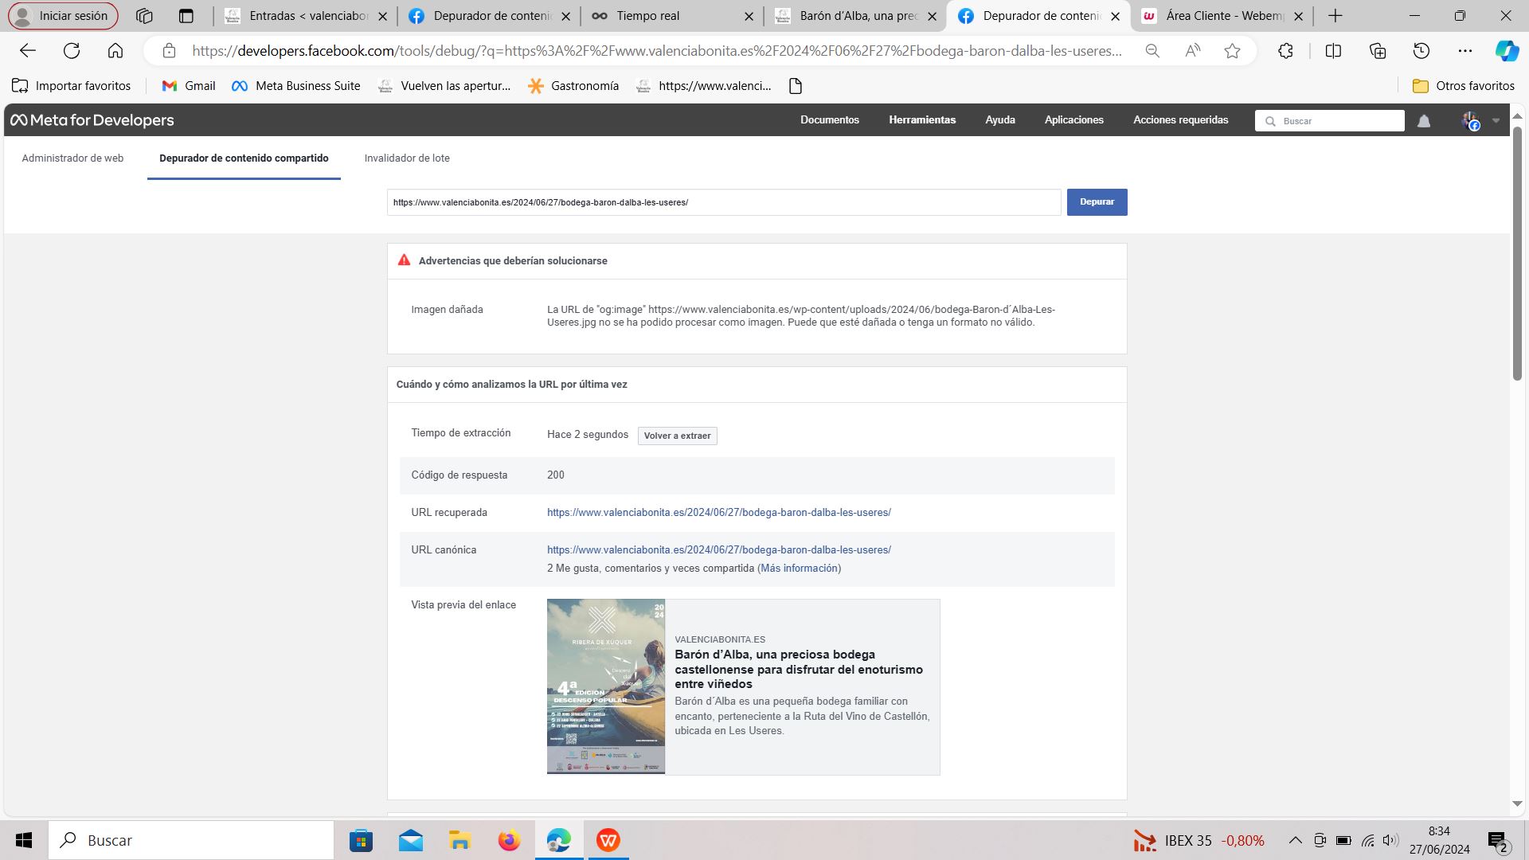This screenshot has height=860, width=1529.
Task: Open browser History icon
Action: [x=1421, y=51]
